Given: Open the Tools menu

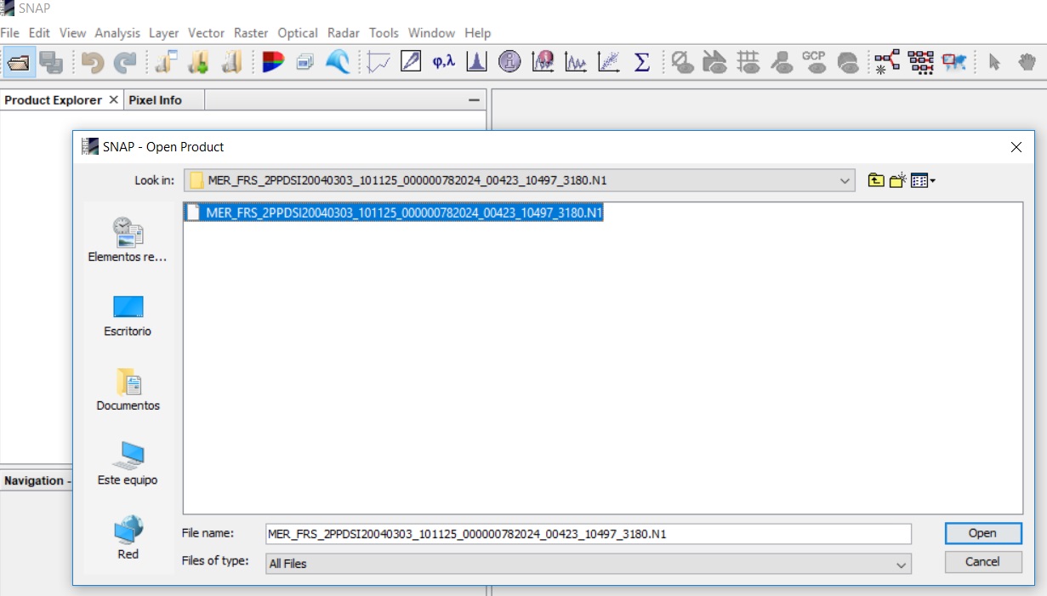Looking at the screenshot, I should click(384, 33).
